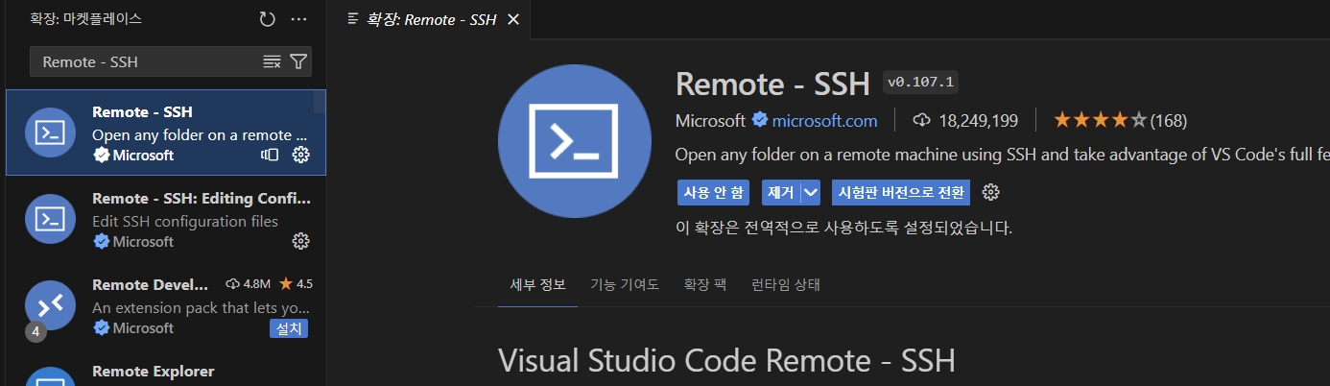Click the verified publisher badge in details
The width and height of the screenshot is (1330, 386).
[x=759, y=120]
